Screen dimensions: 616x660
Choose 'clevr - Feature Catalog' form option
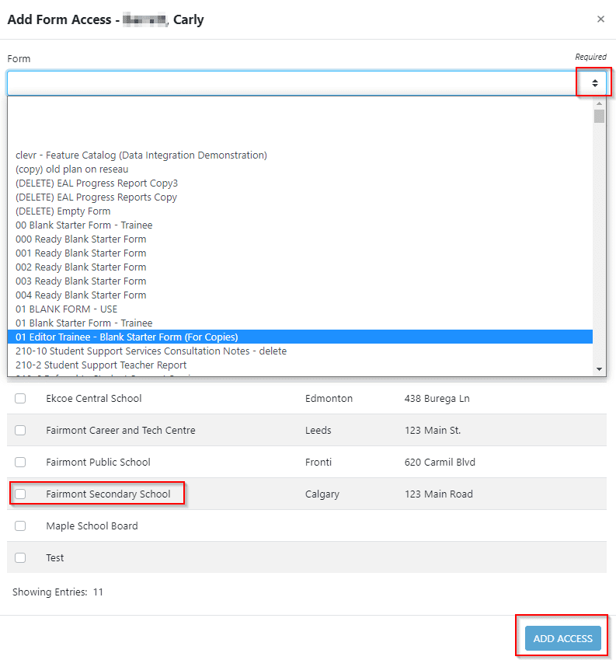[141, 155]
